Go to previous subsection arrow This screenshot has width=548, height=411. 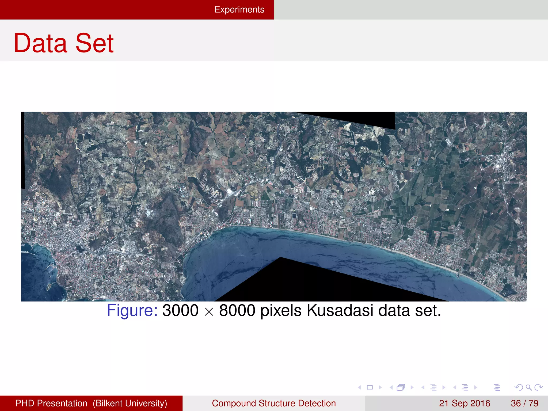(423, 387)
